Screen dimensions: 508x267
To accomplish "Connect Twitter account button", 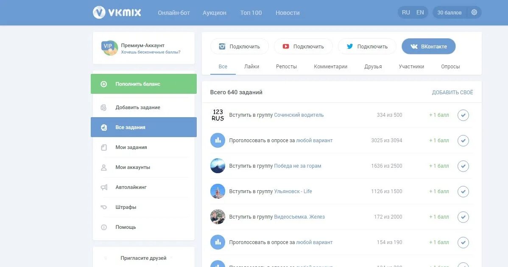I will pyautogui.click(x=367, y=46).
